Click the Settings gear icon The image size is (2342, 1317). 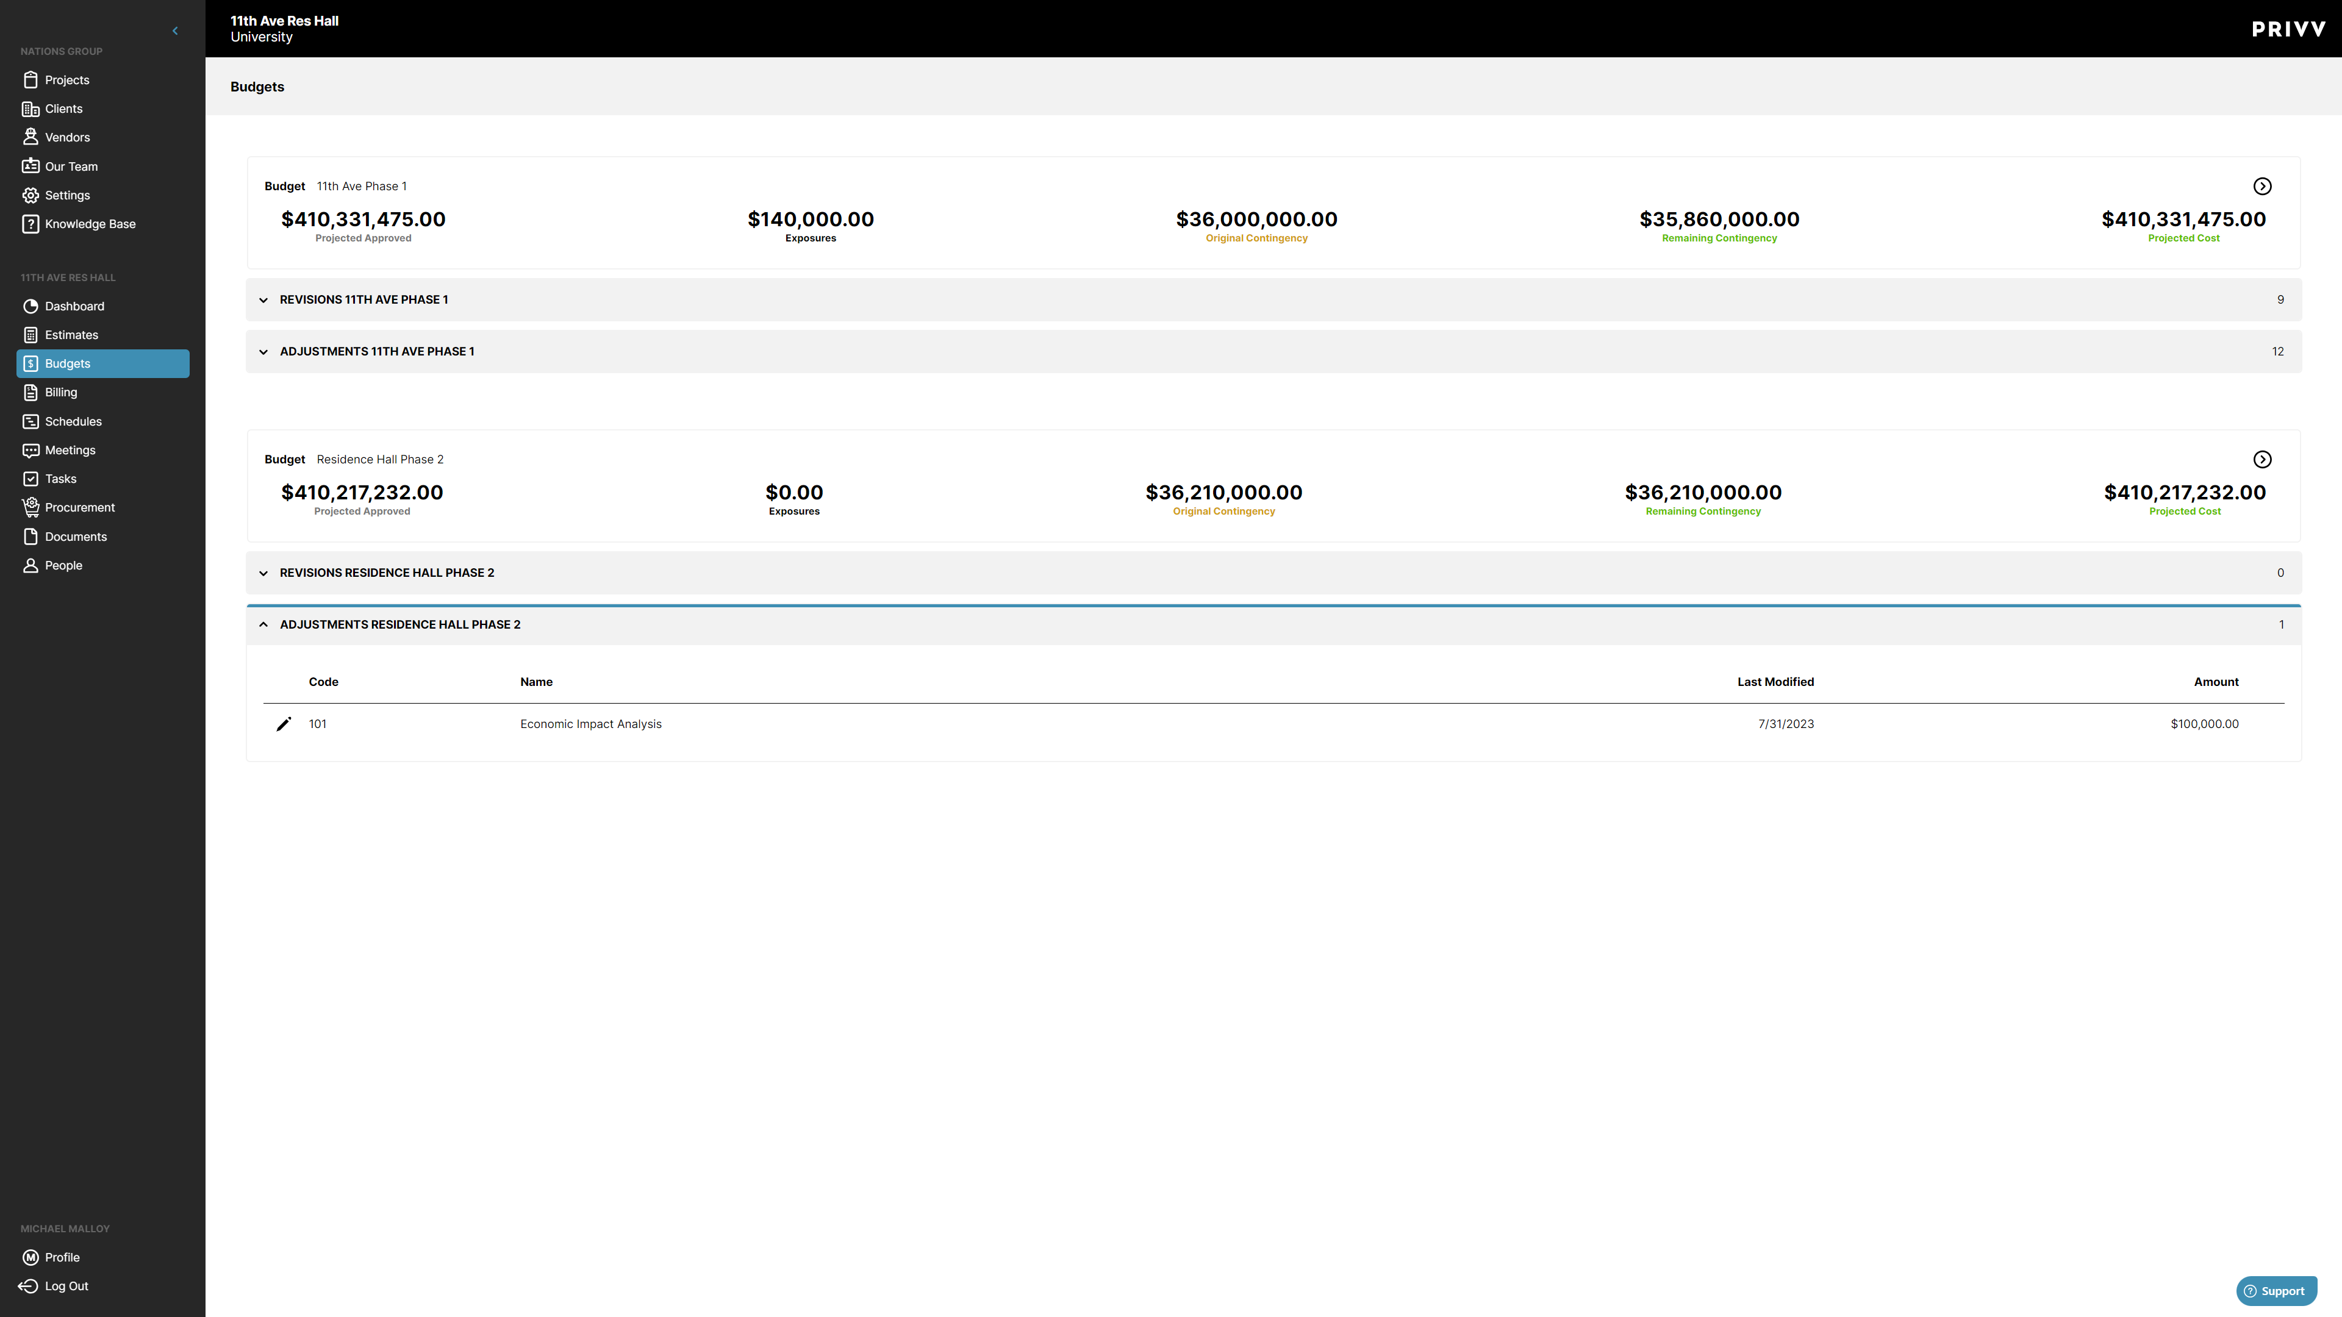31,195
